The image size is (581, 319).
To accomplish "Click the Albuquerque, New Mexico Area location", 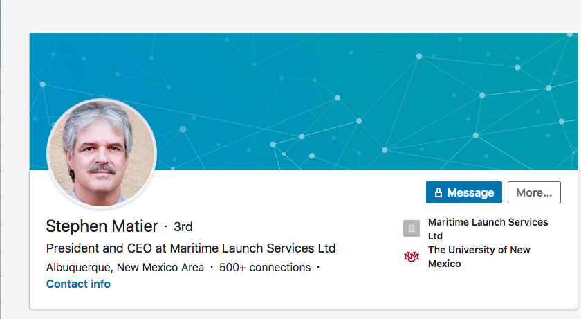I will click(125, 267).
